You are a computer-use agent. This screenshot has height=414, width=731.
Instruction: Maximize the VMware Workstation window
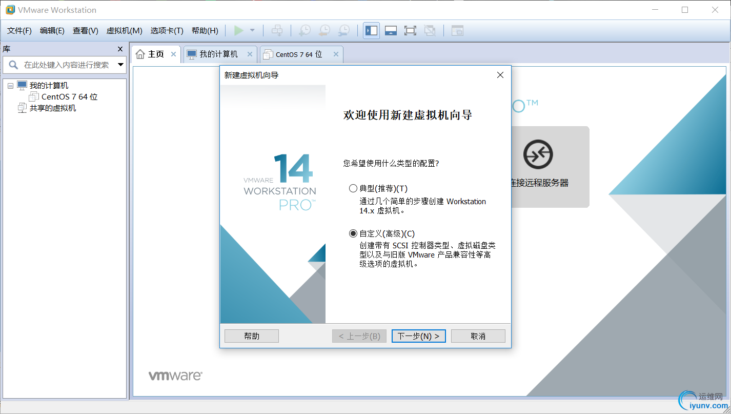tap(685, 10)
